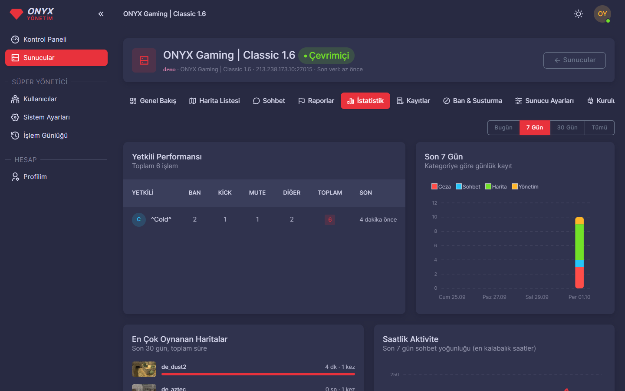This screenshot has height=391, width=625.
Task: Click the Sunucu Ayarları sliders icon
Action: (x=519, y=101)
